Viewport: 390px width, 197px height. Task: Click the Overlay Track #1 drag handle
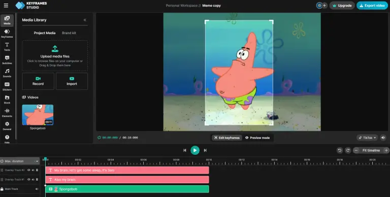point(2,180)
